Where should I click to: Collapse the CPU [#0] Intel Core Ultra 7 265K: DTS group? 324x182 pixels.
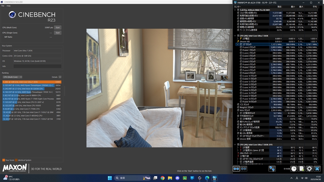click(x=235, y=145)
